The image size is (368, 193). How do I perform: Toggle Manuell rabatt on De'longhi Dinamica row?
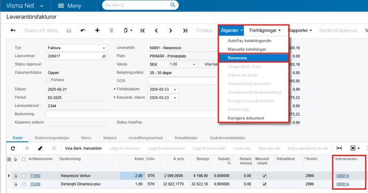(x=264, y=184)
